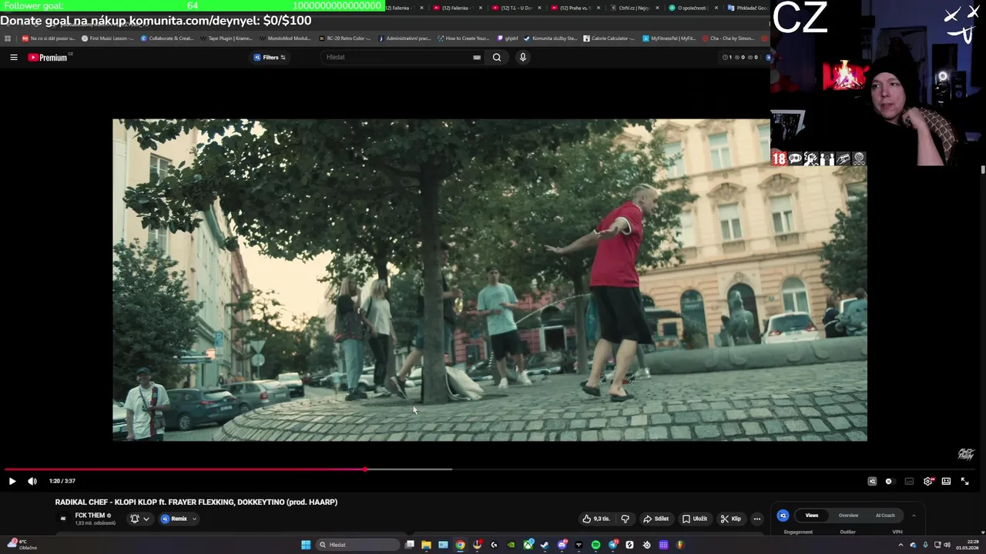The height and width of the screenshot is (554, 986).
Task: Click the Klip clip button
Action: pos(730,519)
